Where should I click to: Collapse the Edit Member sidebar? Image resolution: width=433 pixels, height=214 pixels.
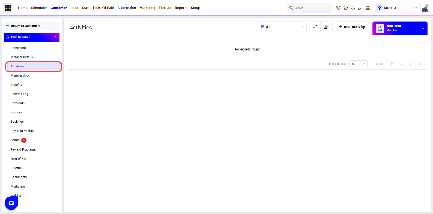pyautogui.click(x=55, y=37)
